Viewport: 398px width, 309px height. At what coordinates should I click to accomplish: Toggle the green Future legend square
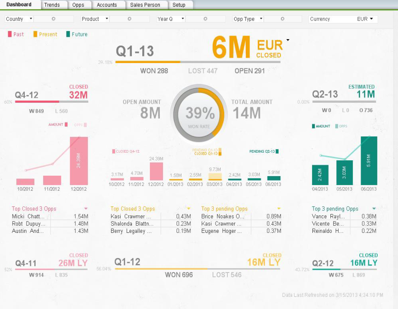tap(68, 34)
